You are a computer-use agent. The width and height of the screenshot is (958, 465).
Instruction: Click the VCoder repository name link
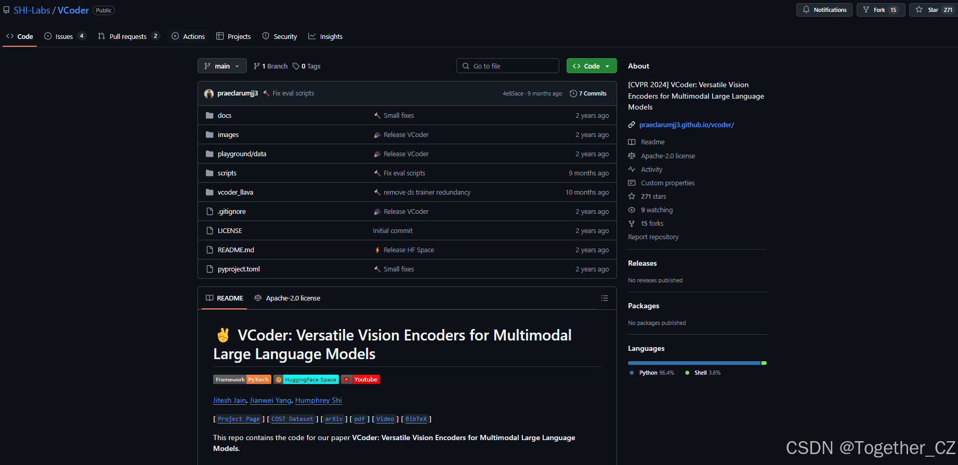click(x=73, y=10)
